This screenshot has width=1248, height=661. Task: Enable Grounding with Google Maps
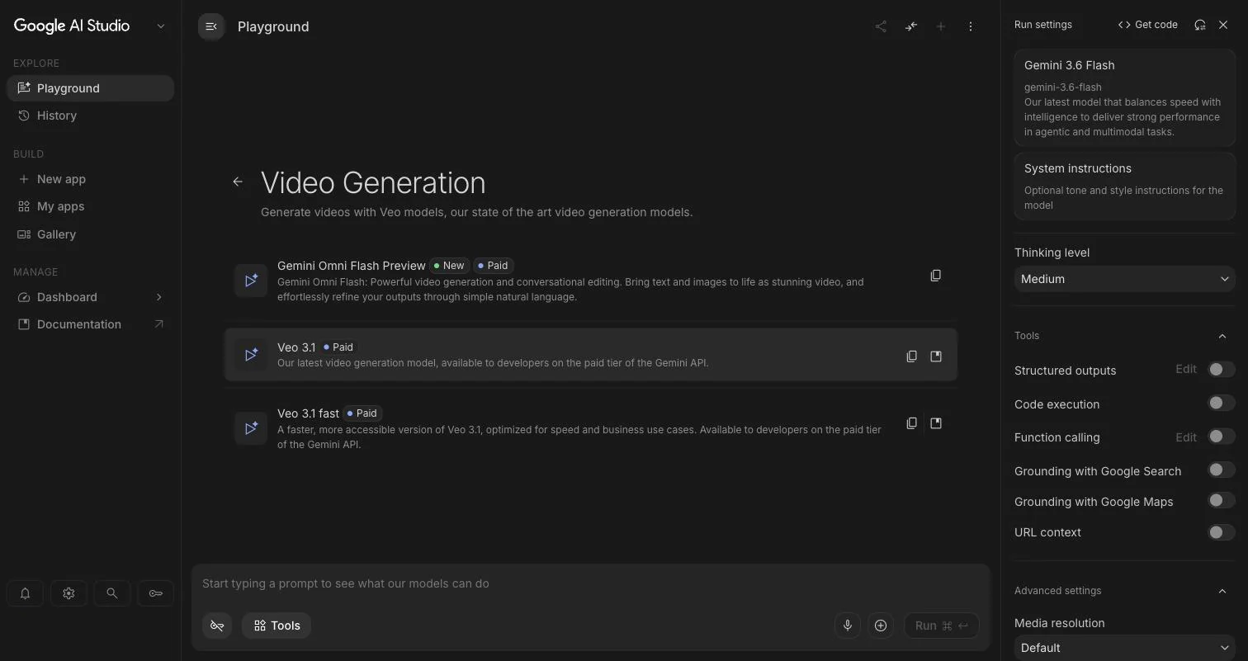click(x=1221, y=501)
